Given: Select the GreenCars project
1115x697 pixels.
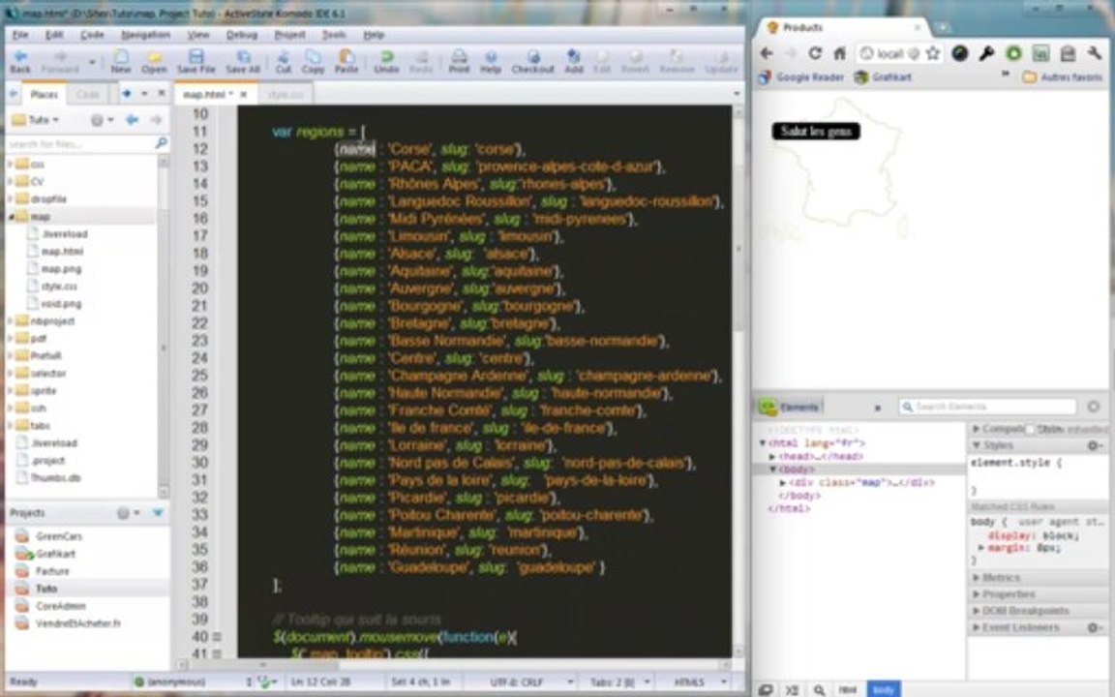Looking at the screenshot, I should [x=59, y=536].
